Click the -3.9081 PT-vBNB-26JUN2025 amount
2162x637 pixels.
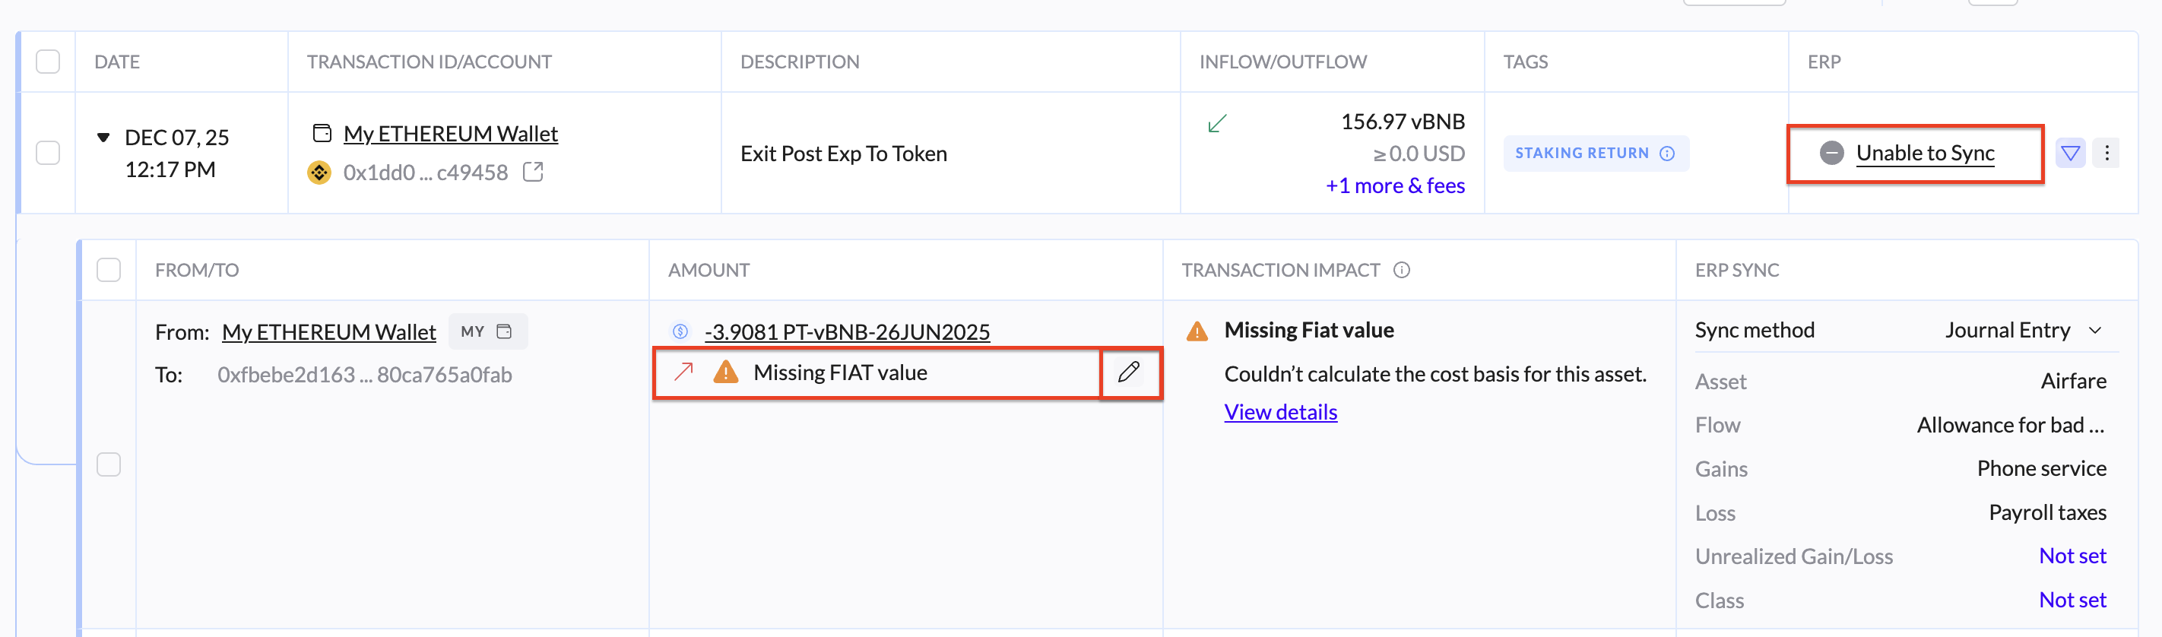[847, 331]
